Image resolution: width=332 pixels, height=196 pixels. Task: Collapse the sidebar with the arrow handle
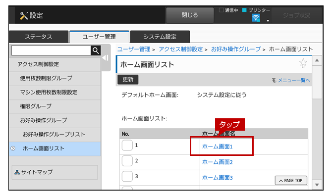coord(105,58)
